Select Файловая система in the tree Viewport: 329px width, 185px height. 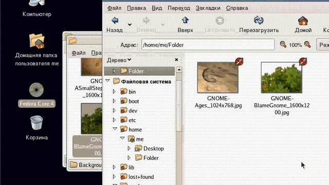pyautogui.click(x=146, y=82)
